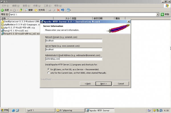Toggle the Folders pane button

pos(40,10)
